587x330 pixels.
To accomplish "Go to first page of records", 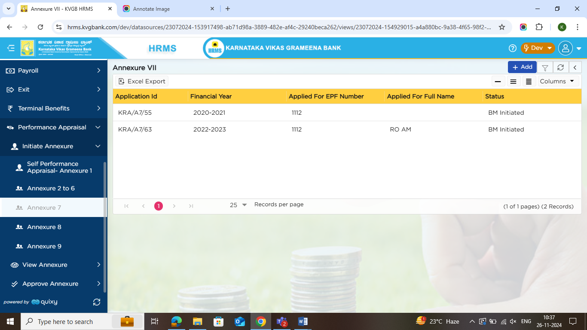I will pos(126,206).
